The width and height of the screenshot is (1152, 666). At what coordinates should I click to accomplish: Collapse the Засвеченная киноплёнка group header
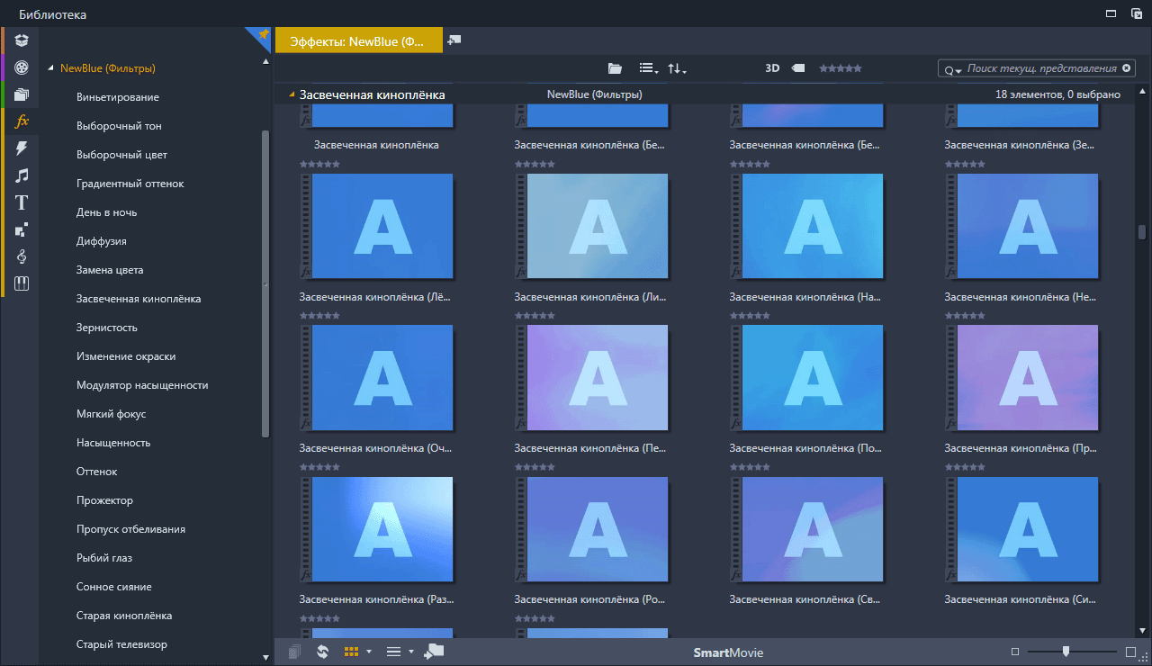click(x=292, y=94)
